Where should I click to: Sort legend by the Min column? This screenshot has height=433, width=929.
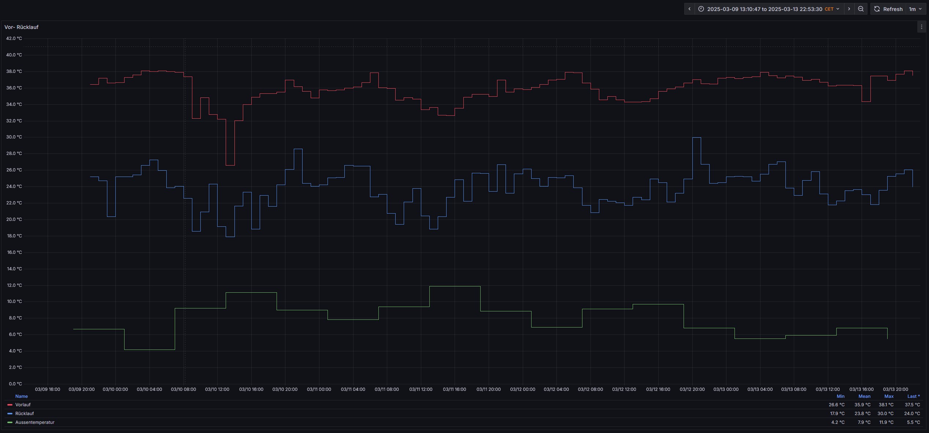tap(840, 396)
